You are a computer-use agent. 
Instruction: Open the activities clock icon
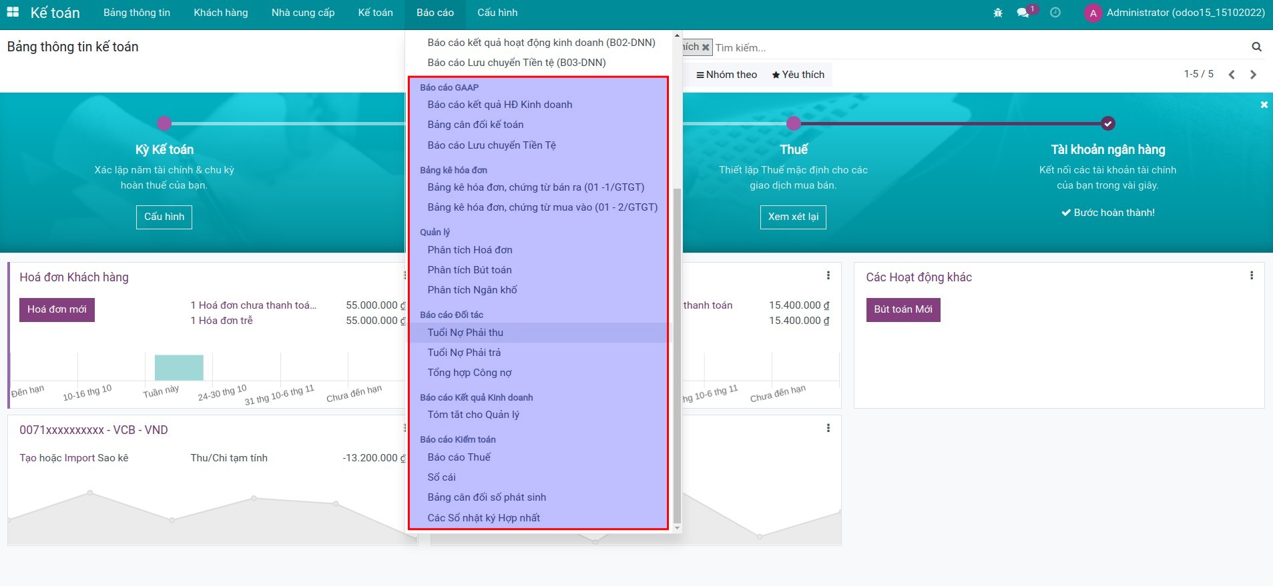click(x=1055, y=13)
